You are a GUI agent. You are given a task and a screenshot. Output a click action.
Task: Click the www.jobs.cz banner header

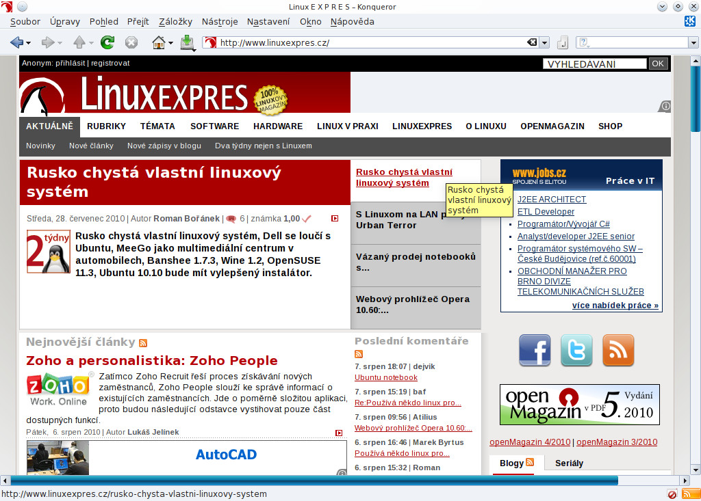tap(581, 175)
